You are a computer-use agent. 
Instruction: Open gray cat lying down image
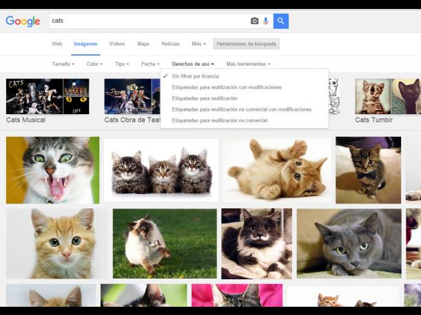[x=349, y=243]
